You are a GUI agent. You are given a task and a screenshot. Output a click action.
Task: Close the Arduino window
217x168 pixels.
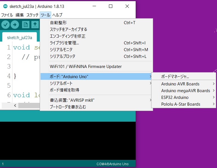[127, 6]
